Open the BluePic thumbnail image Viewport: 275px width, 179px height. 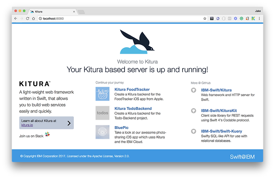click(x=102, y=132)
